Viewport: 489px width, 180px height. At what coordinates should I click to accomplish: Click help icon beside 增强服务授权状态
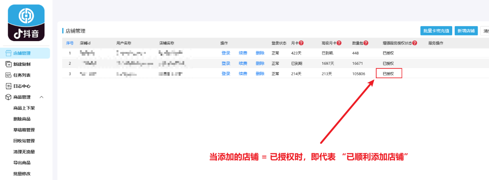[415, 43]
